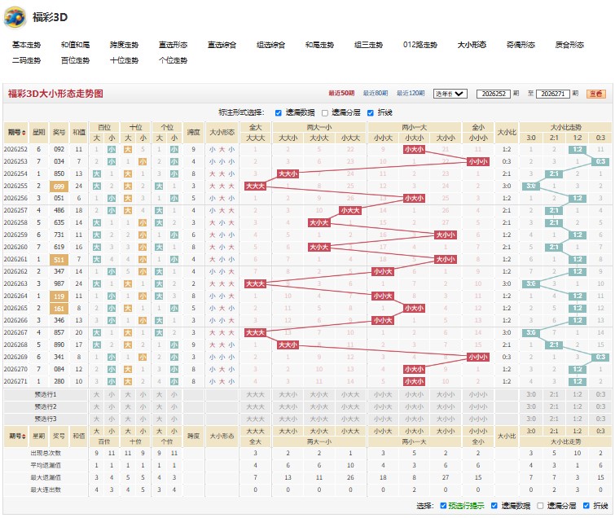
Task: Select highlighted prize number 119
Action: (59, 296)
